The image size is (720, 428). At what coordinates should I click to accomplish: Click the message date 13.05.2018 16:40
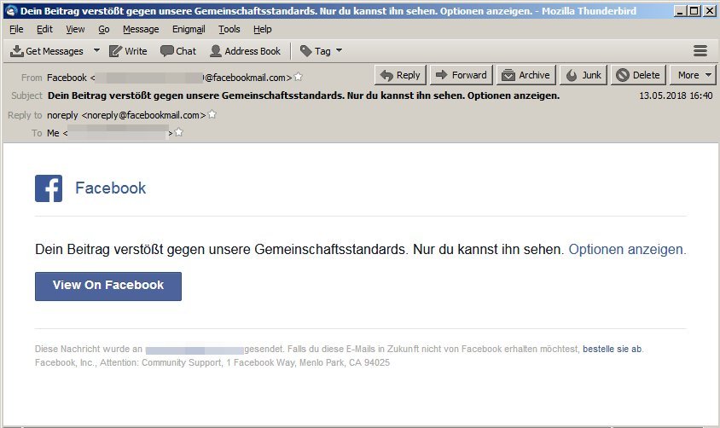[x=676, y=95]
